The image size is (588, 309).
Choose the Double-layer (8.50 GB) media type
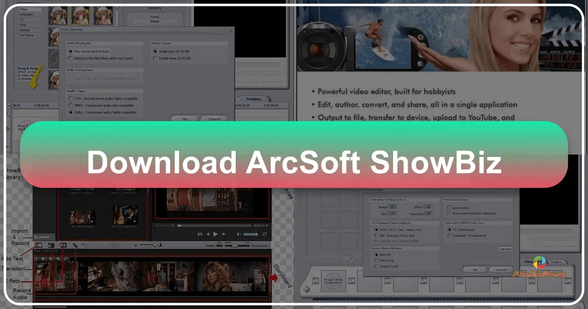155,57
